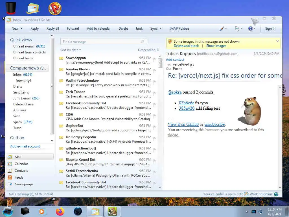Open the menus layout icon in toolbar

[x=237, y=29]
